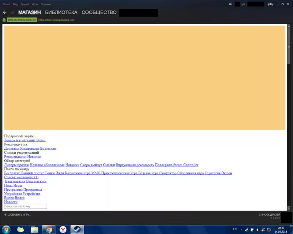The width and height of the screenshot is (293, 234).
Task: Open the Кураторами link
Action: coord(29,148)
